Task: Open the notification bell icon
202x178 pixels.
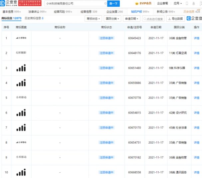Action: (193, 3)
